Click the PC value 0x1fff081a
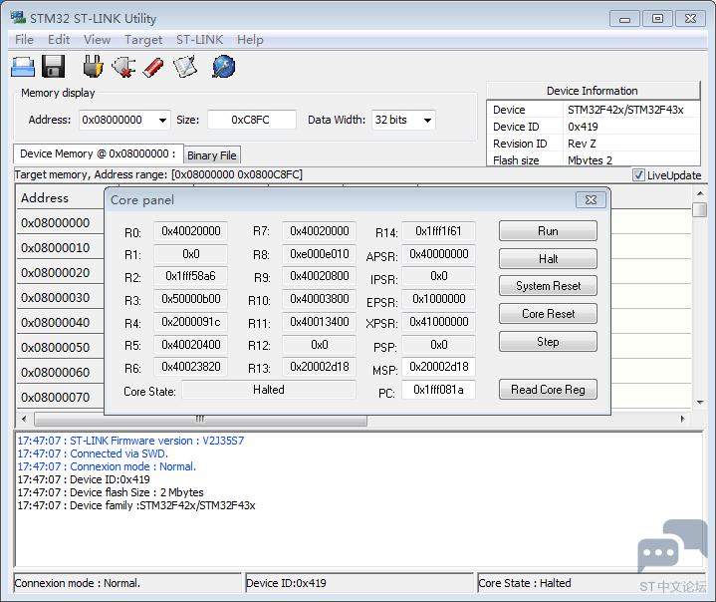Image resolution: width=716 pixels, height=602 pixels. point(438,390)
